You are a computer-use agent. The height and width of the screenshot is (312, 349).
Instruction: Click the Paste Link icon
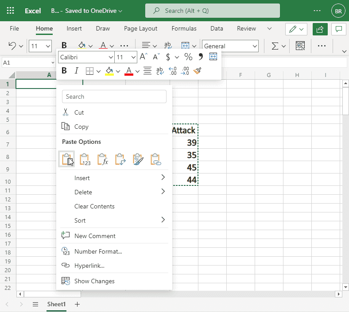point(155,159)
